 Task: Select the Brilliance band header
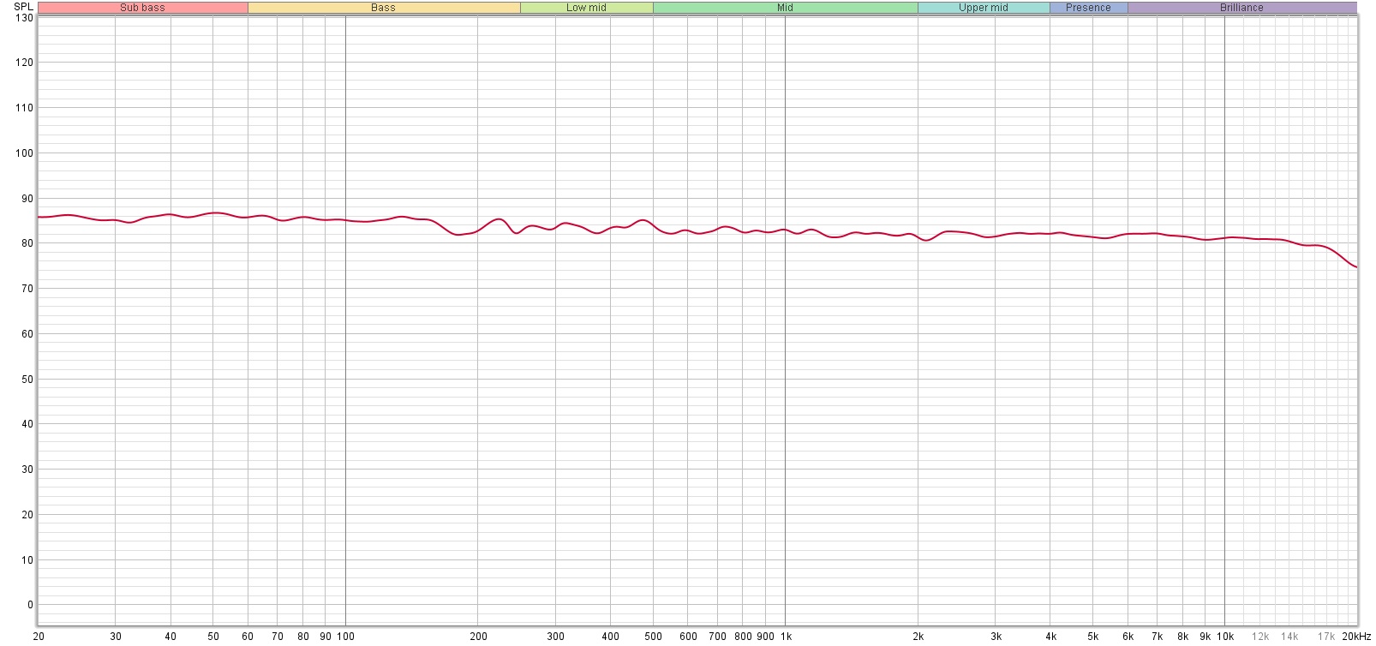1242,8
